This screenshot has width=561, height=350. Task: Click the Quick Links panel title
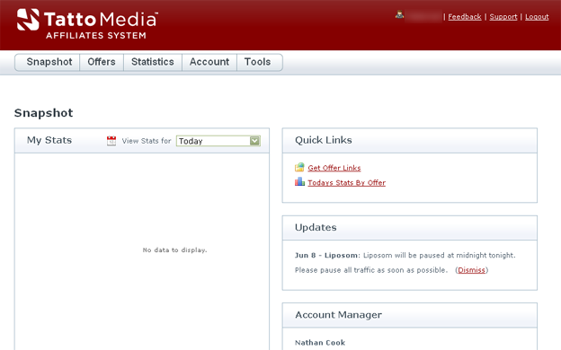pos(324,140)
